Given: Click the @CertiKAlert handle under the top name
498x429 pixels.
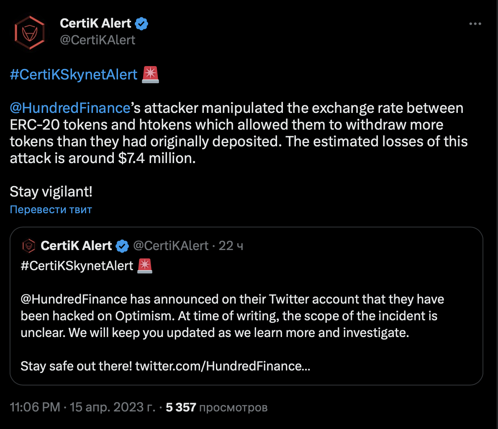Looking at the screenshot, I should (x=98, y=40).
